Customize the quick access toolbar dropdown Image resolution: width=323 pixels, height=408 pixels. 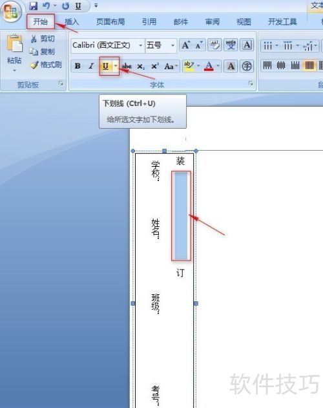pos(96,5)
